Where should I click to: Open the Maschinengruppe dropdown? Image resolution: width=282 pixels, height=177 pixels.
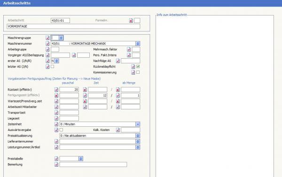tap(61, 38)
